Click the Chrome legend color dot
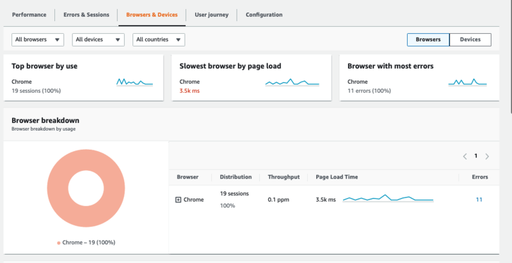 pos(59,243)
